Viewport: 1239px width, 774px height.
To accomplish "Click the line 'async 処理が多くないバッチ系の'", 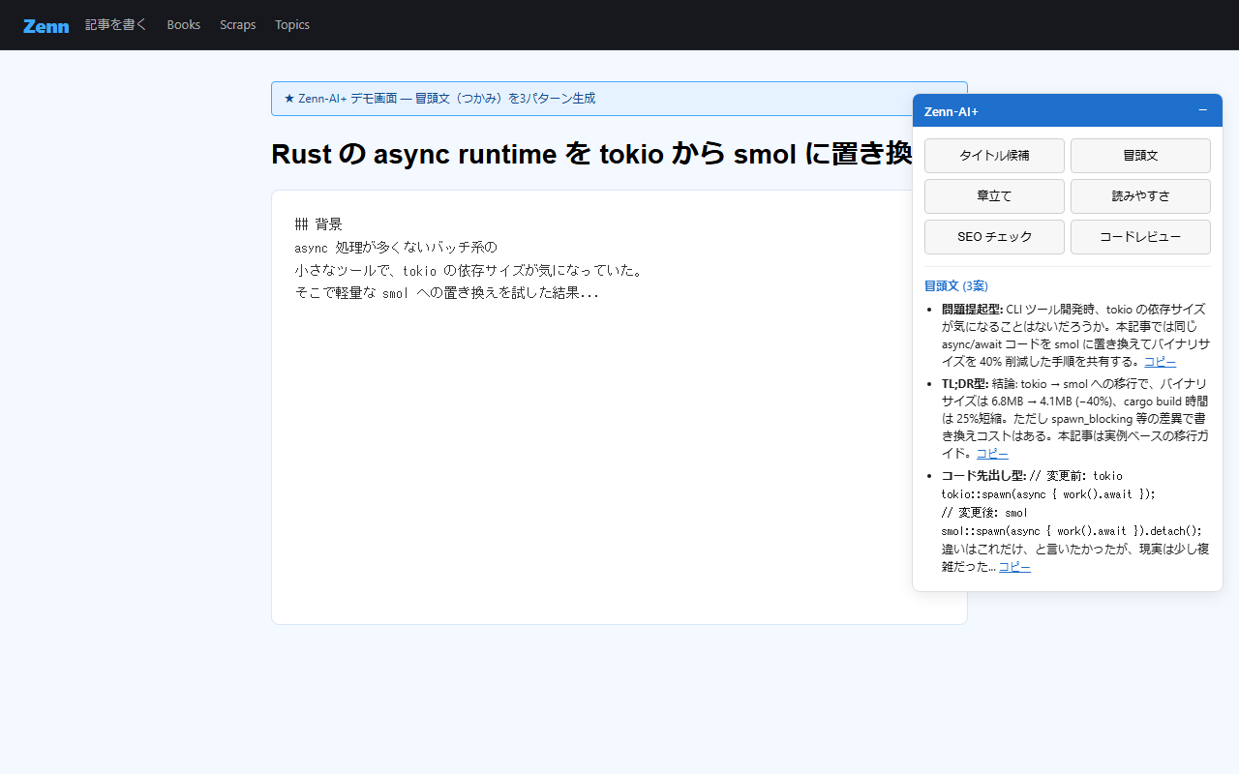I will [x=396, y=248].
